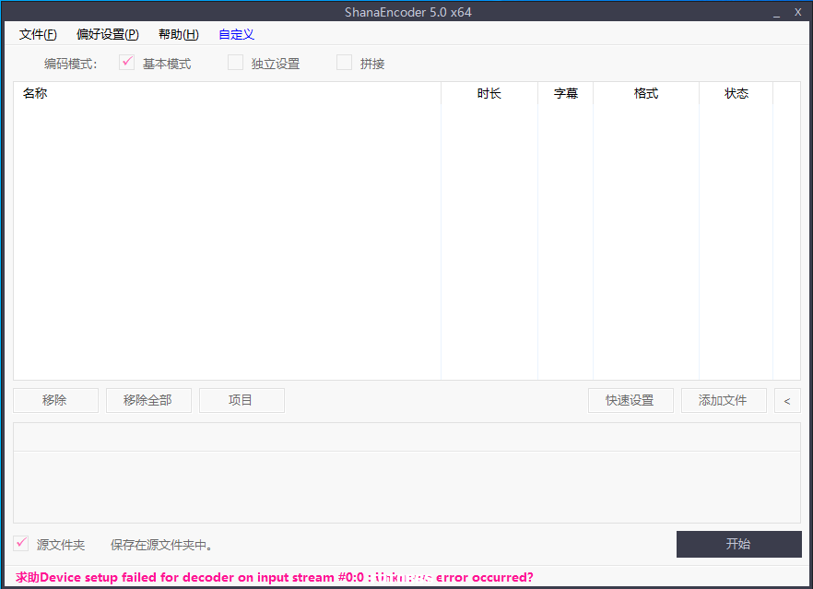Click the 状态 column header
Viewport: 813px width, 589px height.
[x=736, y=93]
